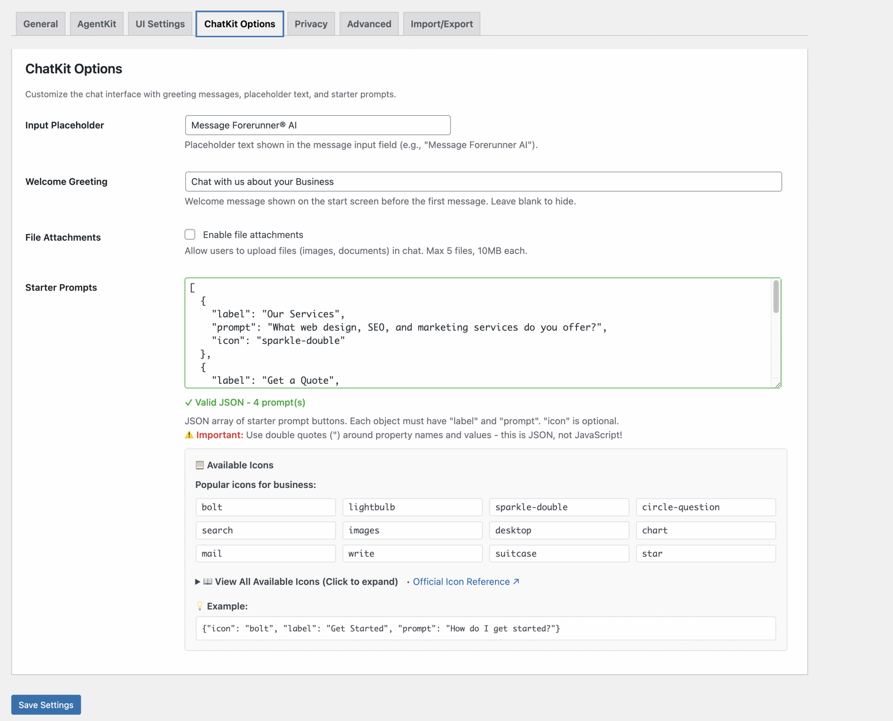Image resolution: width=893 pixels, height=721 pixels.
Task: Select the star icon
Action: [x=706, y=553]
